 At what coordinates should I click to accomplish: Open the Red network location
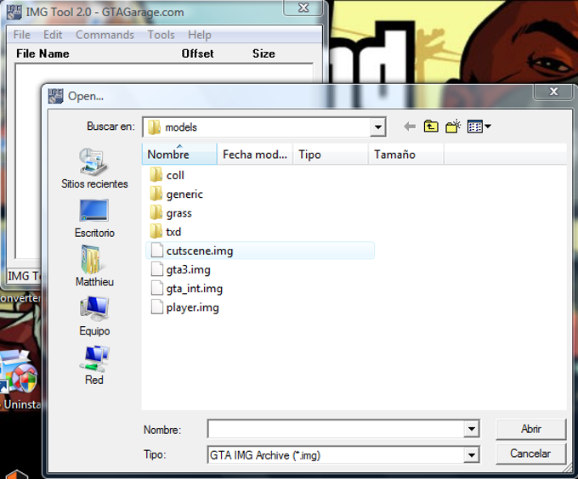coord(94,365)
